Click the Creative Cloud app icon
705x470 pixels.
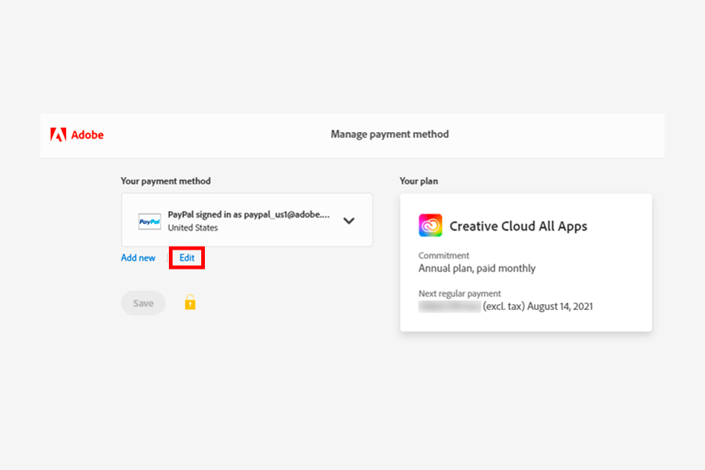click(x=430, y=225)
